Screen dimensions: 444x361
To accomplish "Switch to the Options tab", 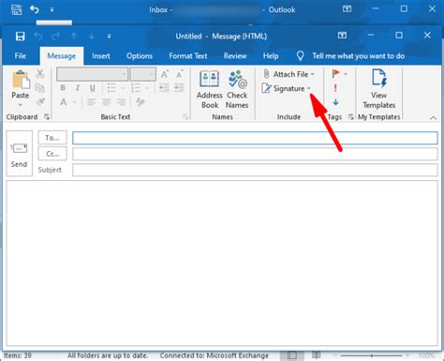I will pos(140,56).
